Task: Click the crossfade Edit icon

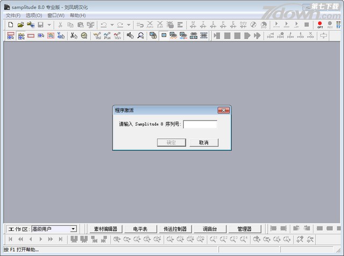Action: pyautogui.click(x=160, y=25)
